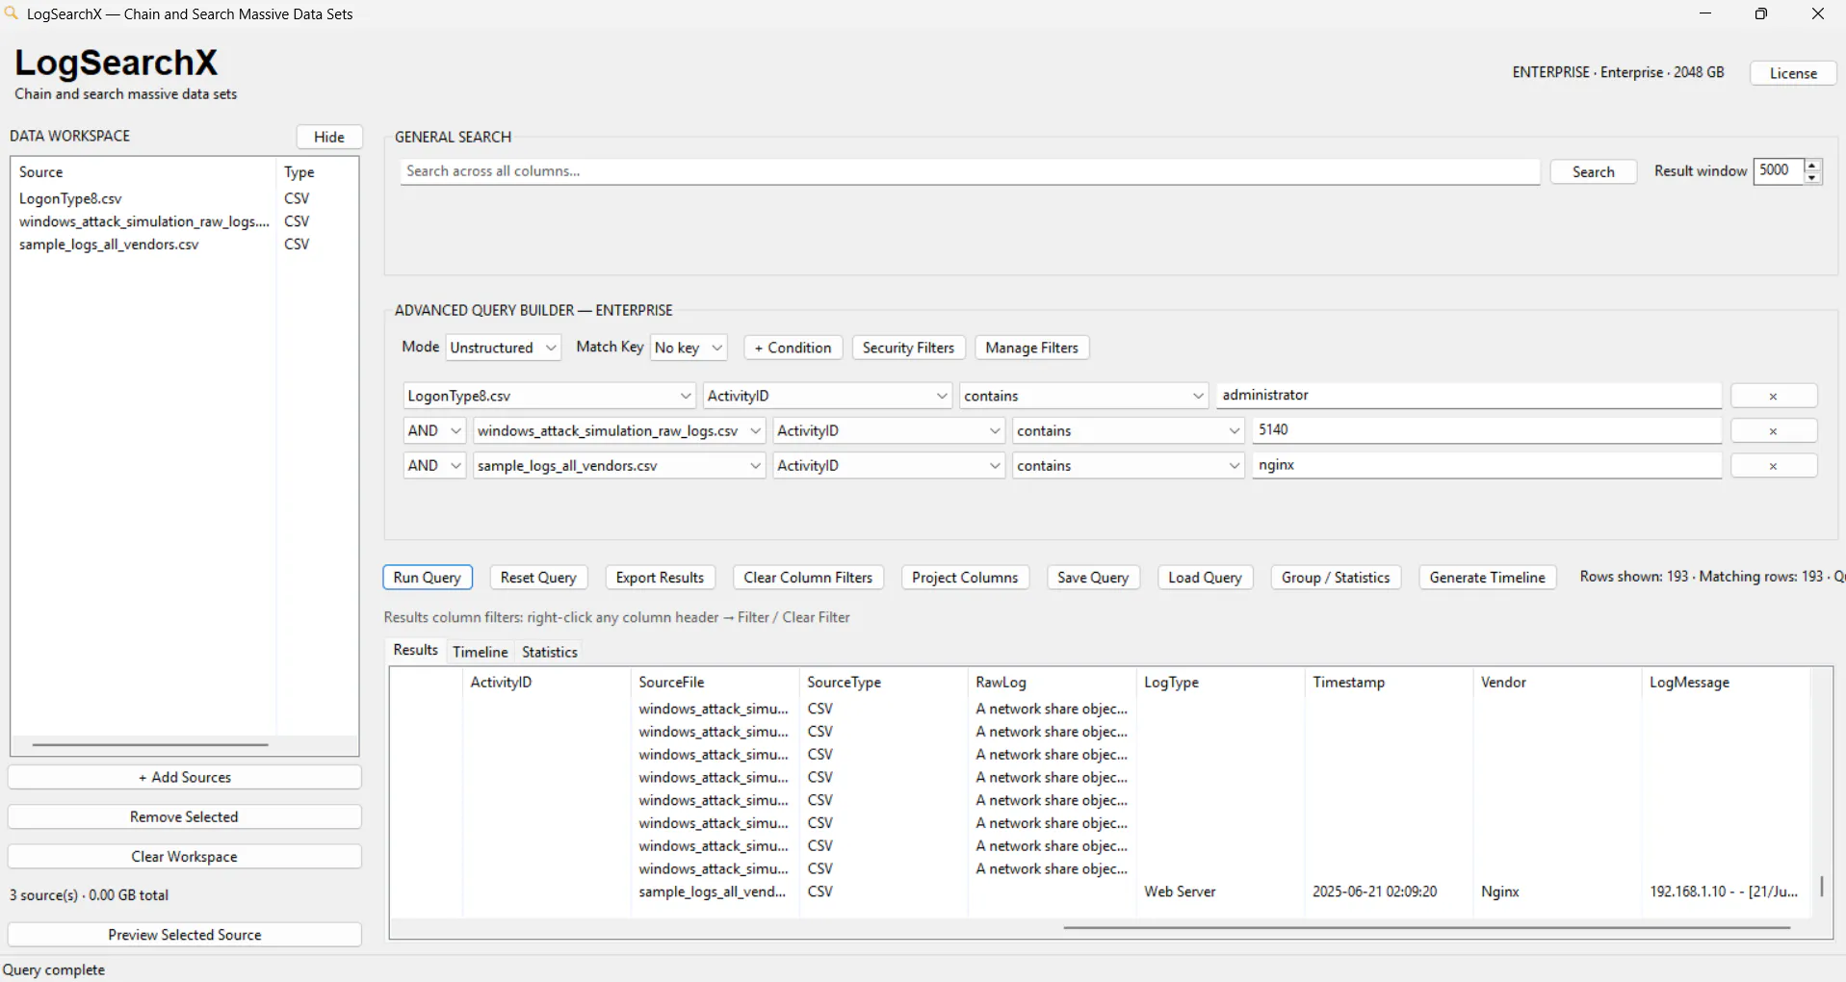Click Clear Column Filters

(x=808, y=578)
